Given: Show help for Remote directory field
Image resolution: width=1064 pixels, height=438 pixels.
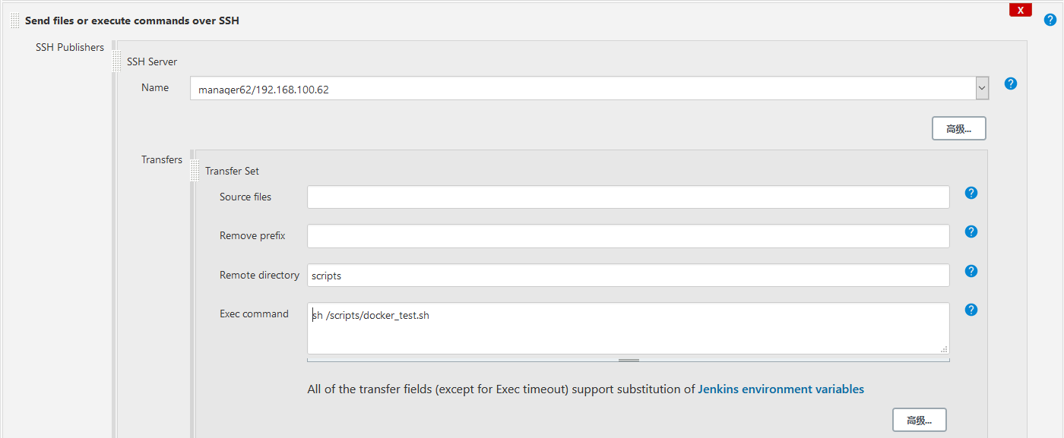Looking at the screenshot, I should (971, 271).
